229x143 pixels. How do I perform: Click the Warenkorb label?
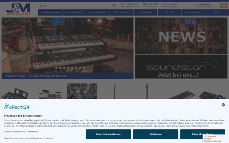tap(205, 4)
